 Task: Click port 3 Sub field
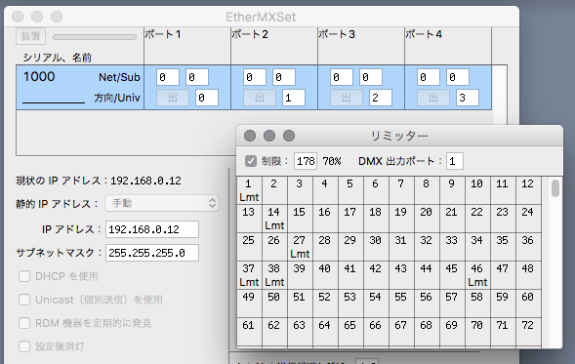tap(371, 77)
